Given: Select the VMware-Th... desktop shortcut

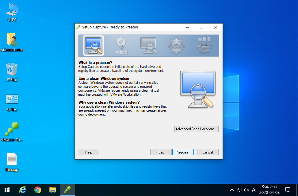Looking at the screenshot, I should (12, 132).
